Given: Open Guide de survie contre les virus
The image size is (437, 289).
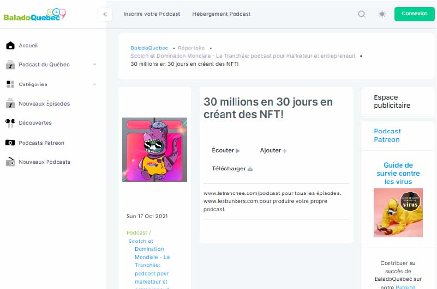Looking at the screenshot, I should coord(398,173).
